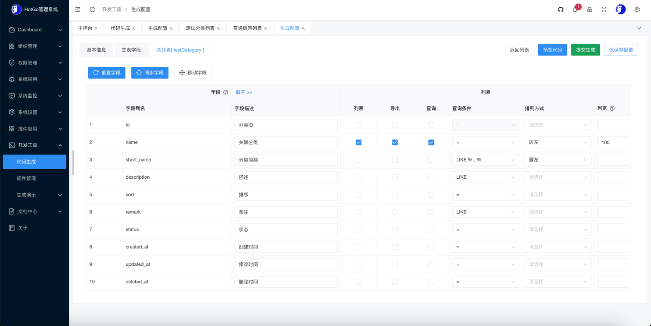
Task: Click the notification bell icon
Action: (575, 9)
